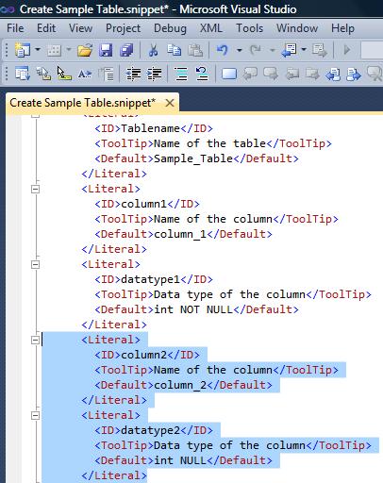Click the datatype2 ID text
This screenshot has height=483, width=383.
150,430
